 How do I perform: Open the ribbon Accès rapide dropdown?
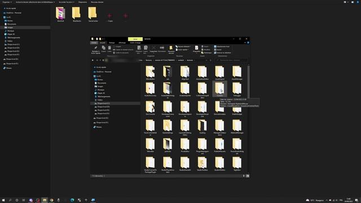182,50
